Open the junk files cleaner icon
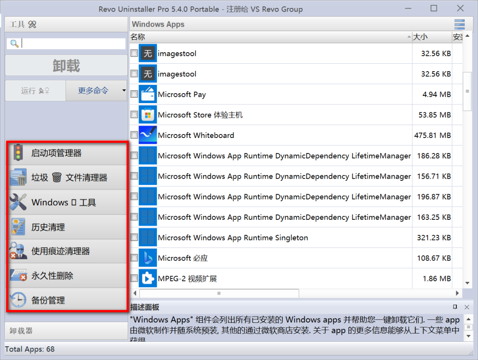This screenshot has width=478, height=360. 18,177
